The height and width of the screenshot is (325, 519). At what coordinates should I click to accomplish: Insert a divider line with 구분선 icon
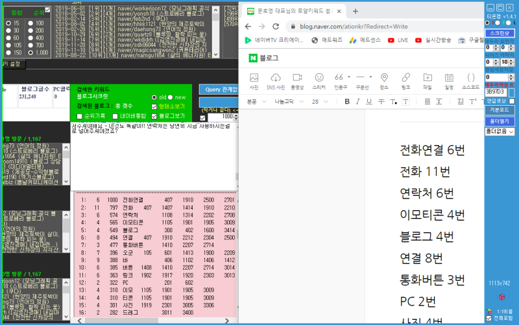(x=361, y=81)
